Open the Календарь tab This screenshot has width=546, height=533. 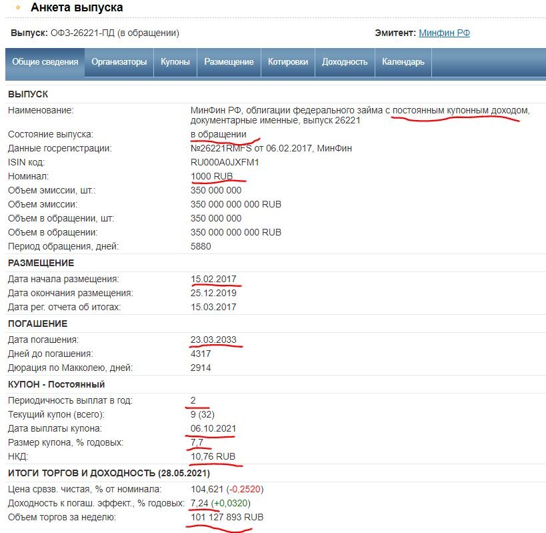401,61
